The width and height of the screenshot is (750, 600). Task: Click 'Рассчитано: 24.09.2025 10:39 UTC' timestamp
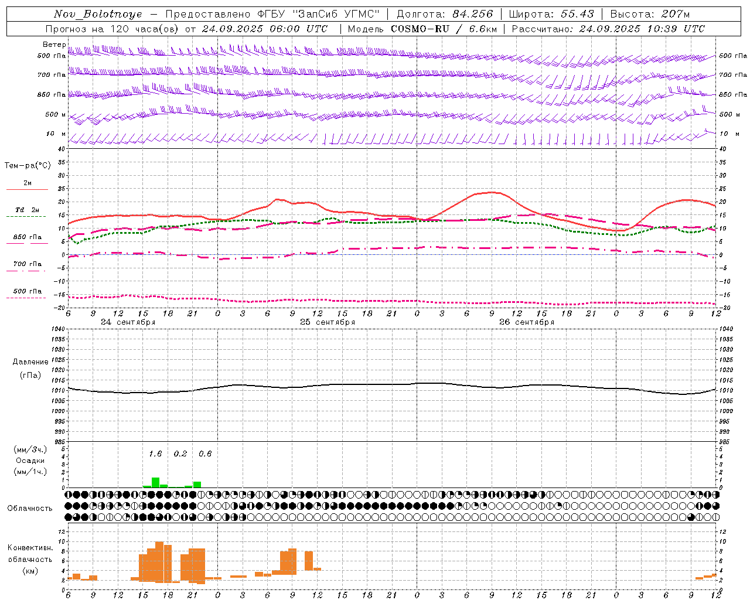(608, 29)
